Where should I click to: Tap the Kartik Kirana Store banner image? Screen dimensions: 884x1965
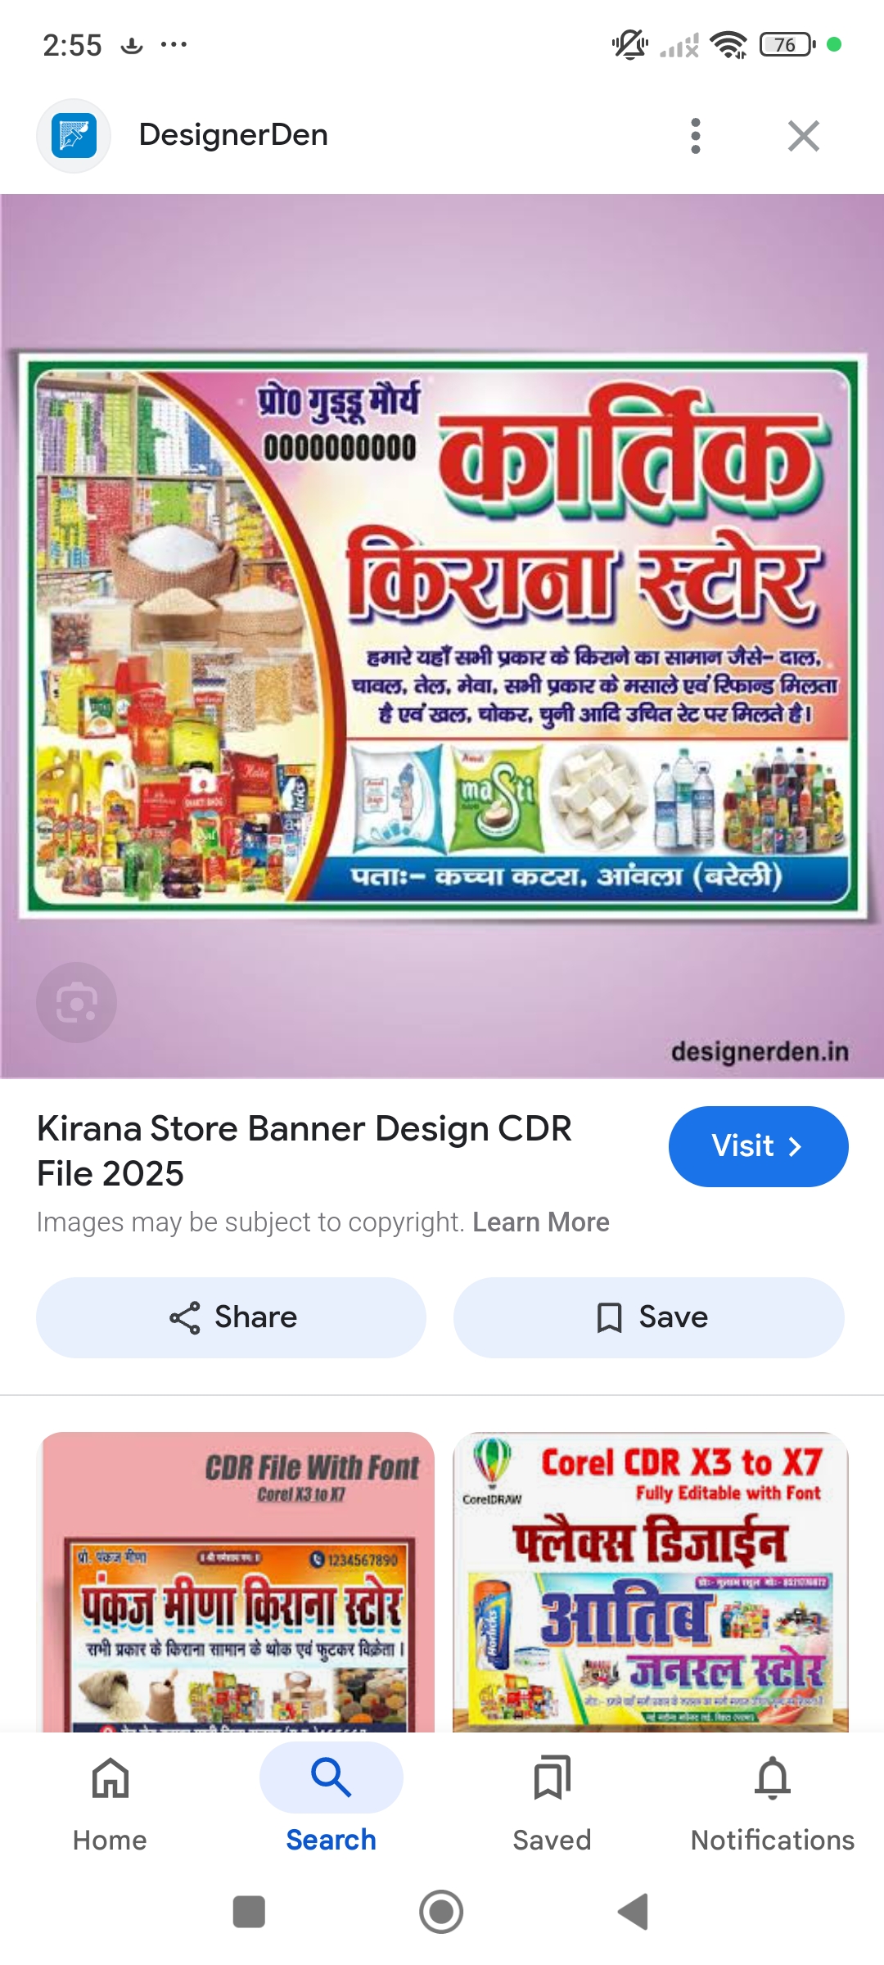pyautogui.click(x=442, y=635)
